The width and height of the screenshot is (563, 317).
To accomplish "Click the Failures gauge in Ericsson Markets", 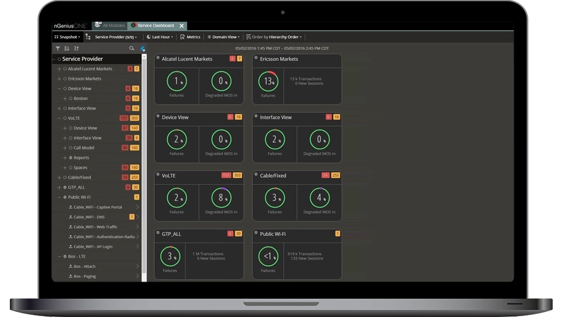I will [x=268, y=81].
